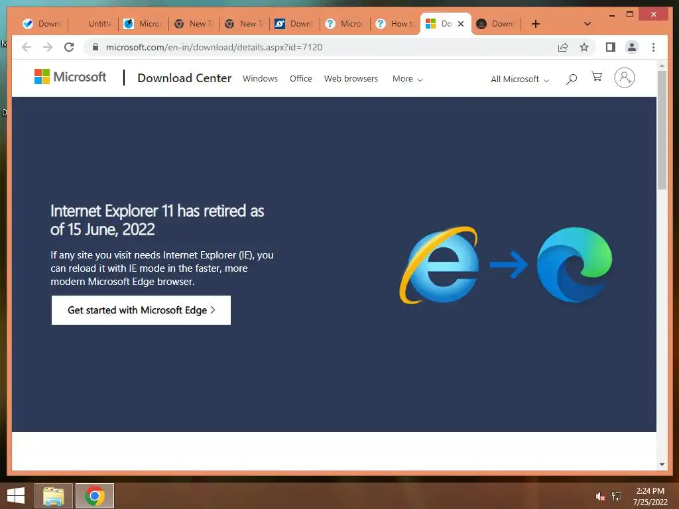Open the Windows Start menu
Viewport: 679px width, 509px height.
(x=16, y=496)
